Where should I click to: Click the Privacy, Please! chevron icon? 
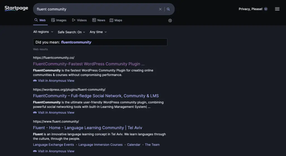coord(266,9)
